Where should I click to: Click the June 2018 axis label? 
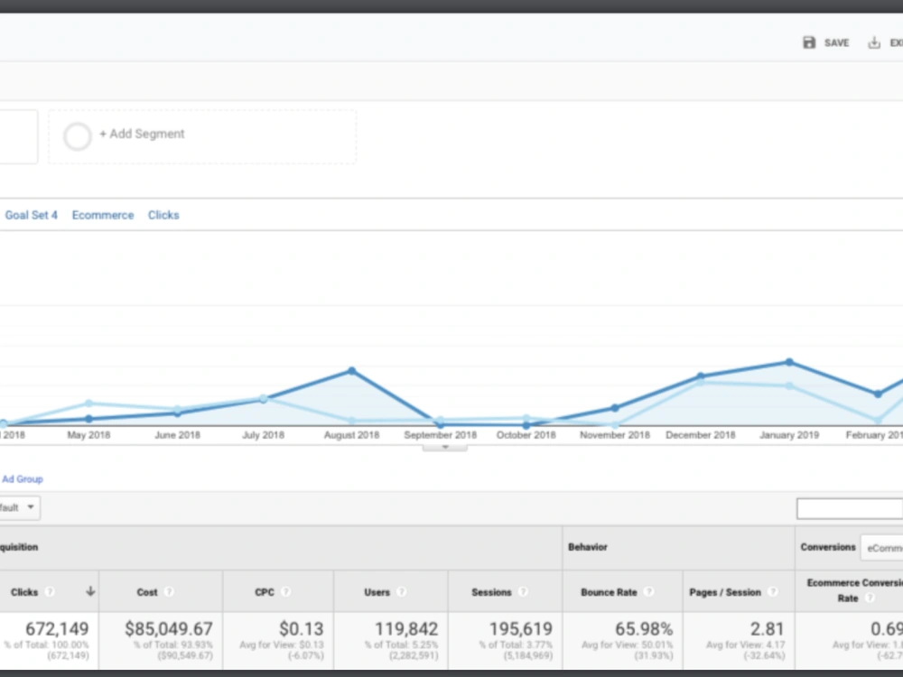pyautogui.click(x=177, y=435)
